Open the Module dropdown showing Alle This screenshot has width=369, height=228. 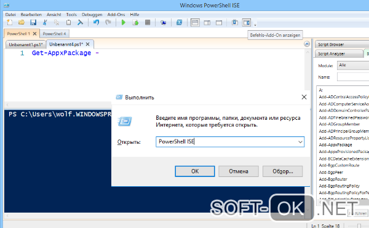tap(353, 65)
